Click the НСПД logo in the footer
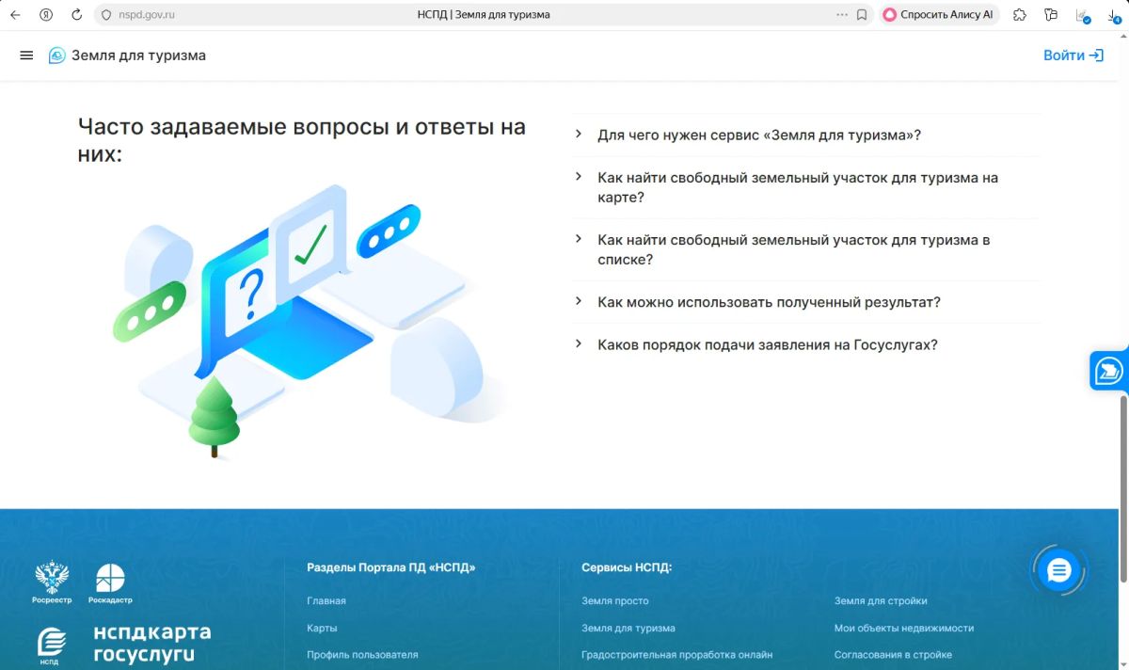Image resolution: width=1129 pixels, height=670 pixels. point(51,646)
